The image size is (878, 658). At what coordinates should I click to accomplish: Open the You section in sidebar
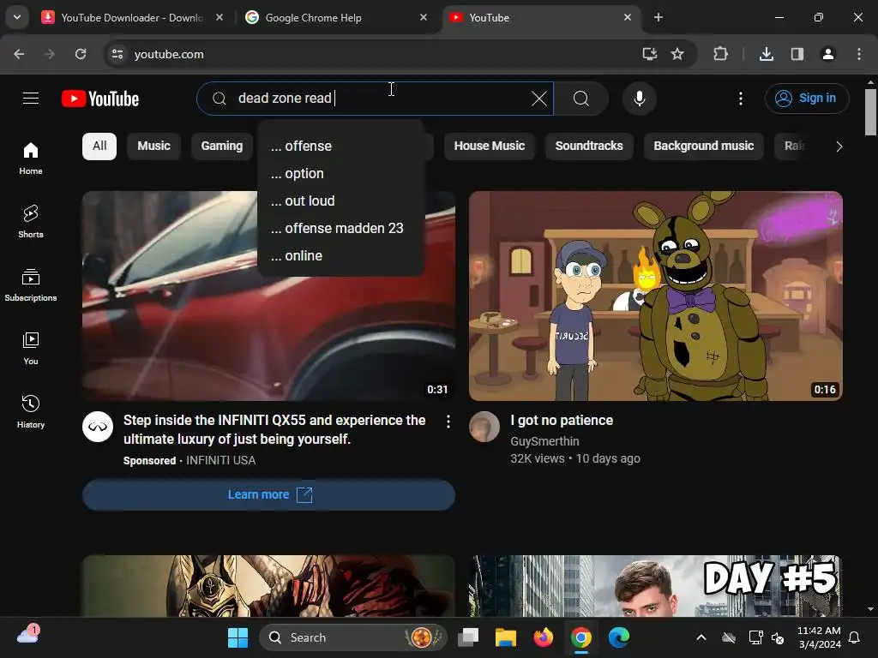(31, 348)
